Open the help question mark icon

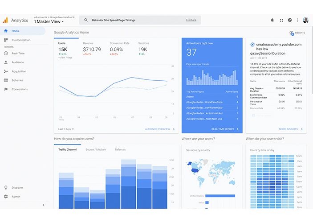[290, 20]
